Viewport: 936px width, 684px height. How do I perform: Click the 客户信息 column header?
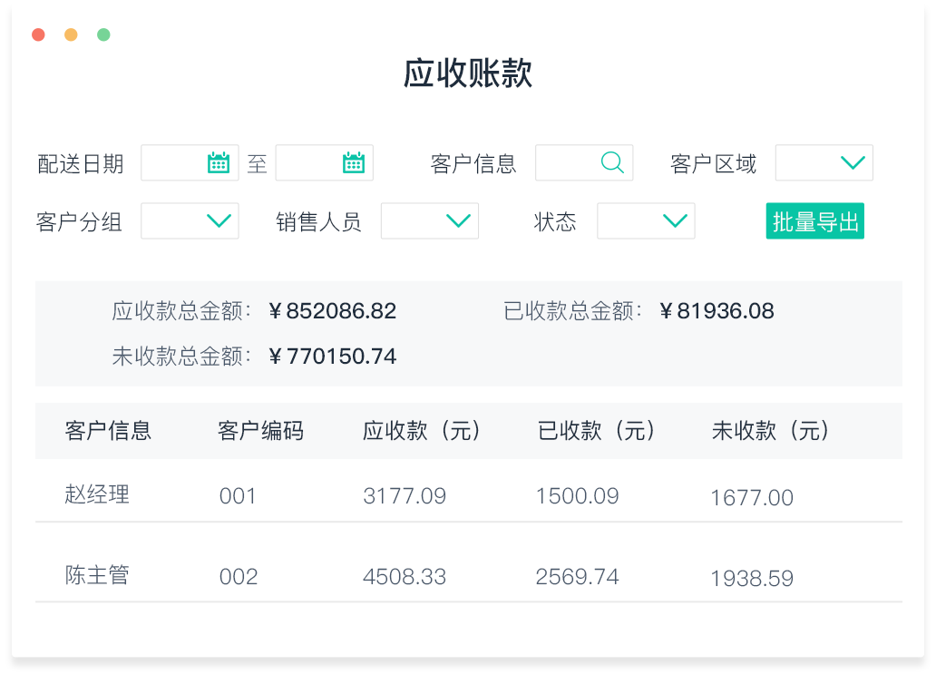[108, 431]
